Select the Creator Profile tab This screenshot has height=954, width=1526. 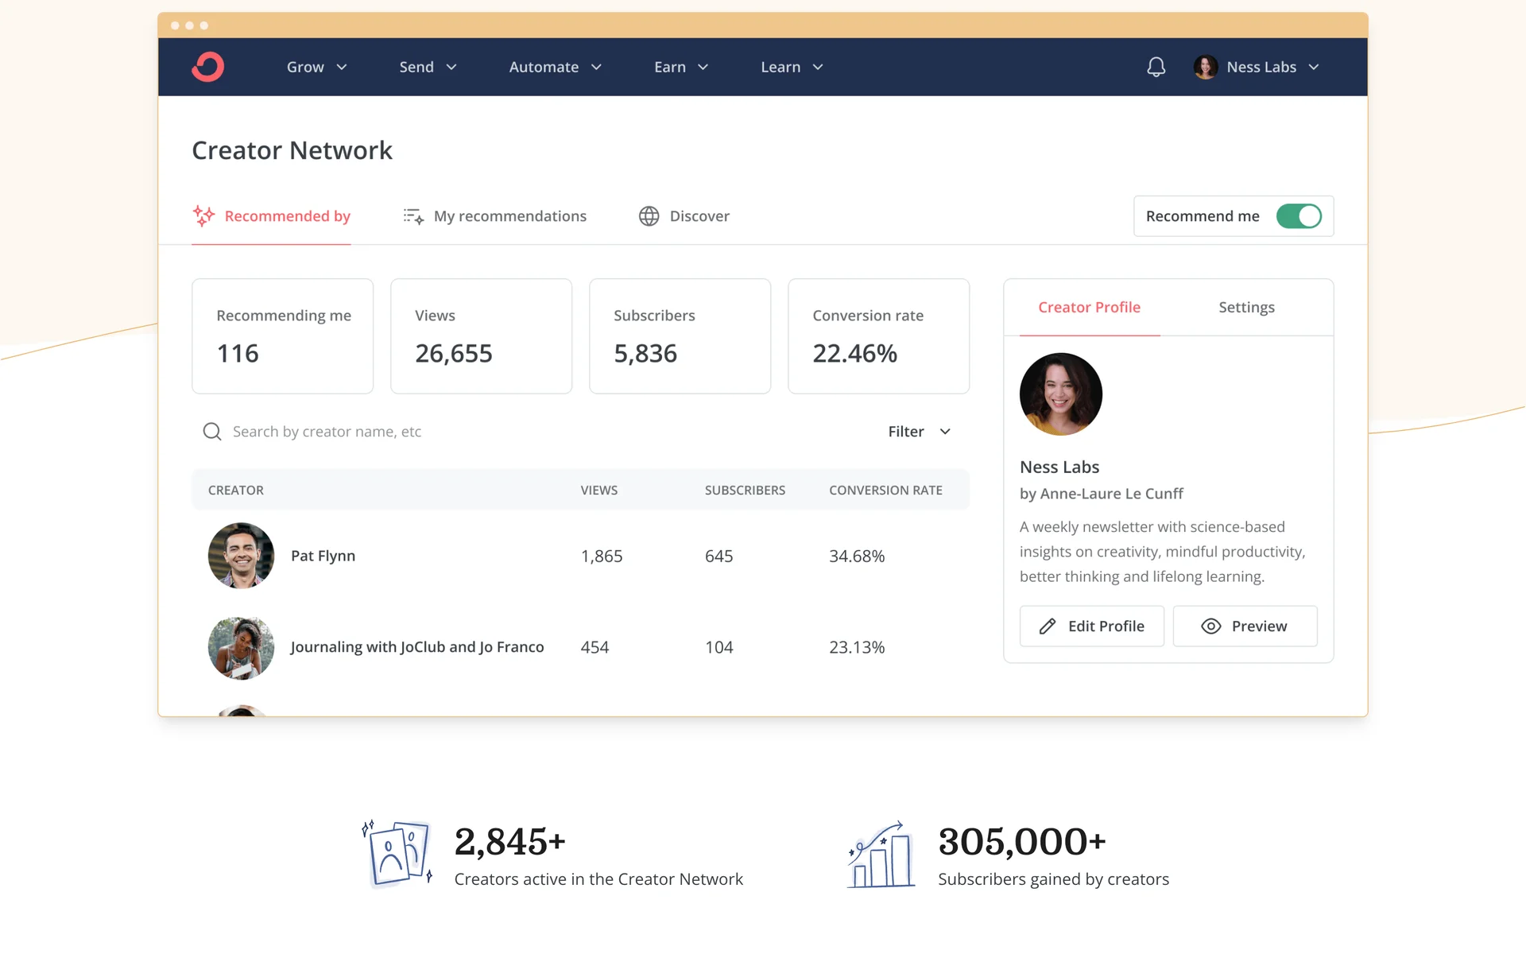point(1089,308)
